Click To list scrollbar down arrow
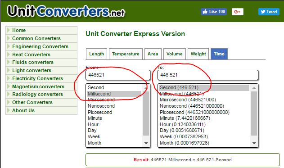This screenshot has width=284, height=168. 254,143
